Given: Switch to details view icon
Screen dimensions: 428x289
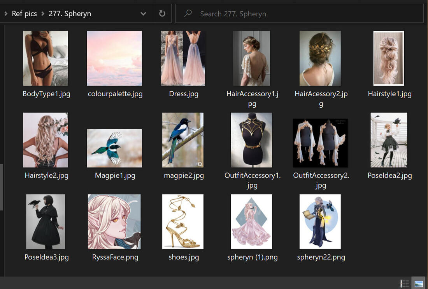Looking at the screenshot, I should click(405, 284).
